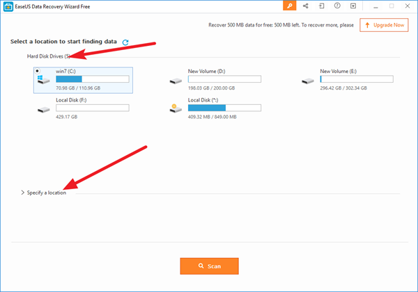This screenshot has width=418, height=292.
Task: Click the New Volume (D:) usage bar
Action: 224,79
